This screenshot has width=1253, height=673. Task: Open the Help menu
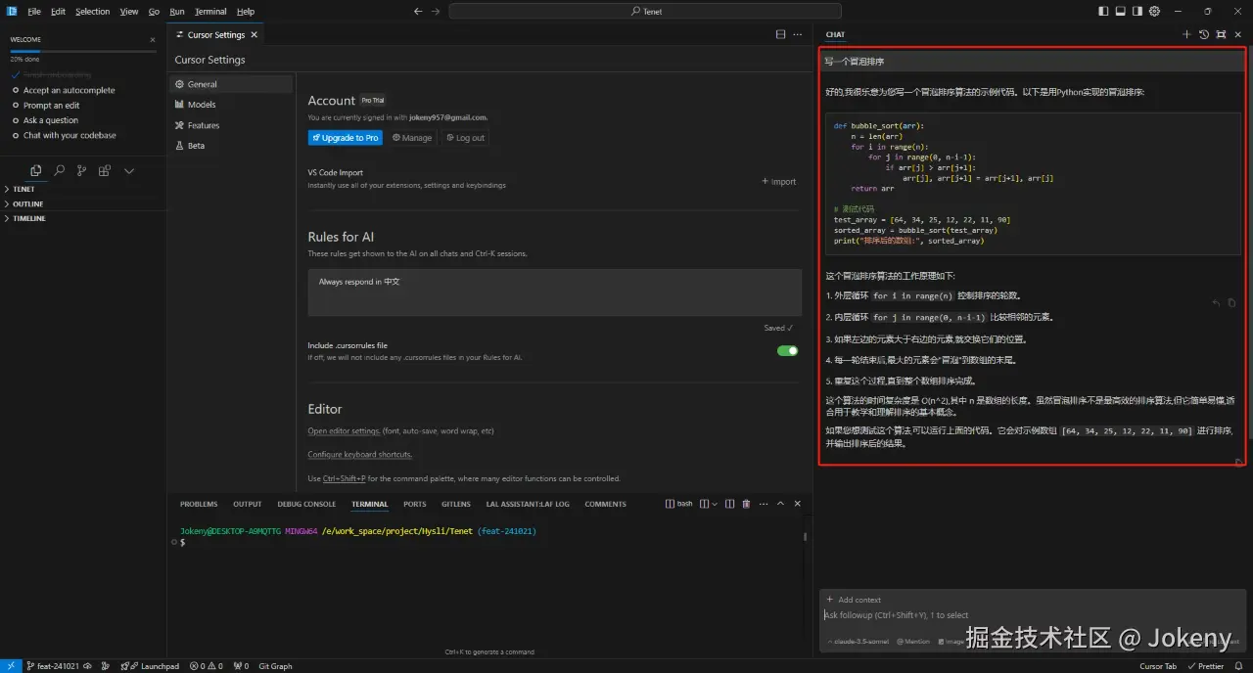(x=246, y=12)
